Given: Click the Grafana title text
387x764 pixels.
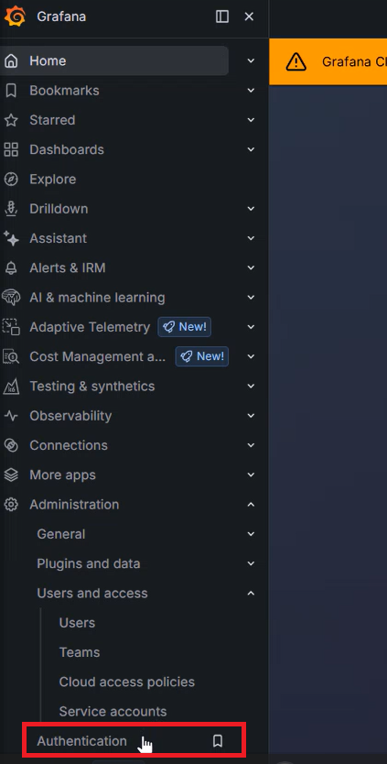Looking at the screenshot, I should point(61,16).
